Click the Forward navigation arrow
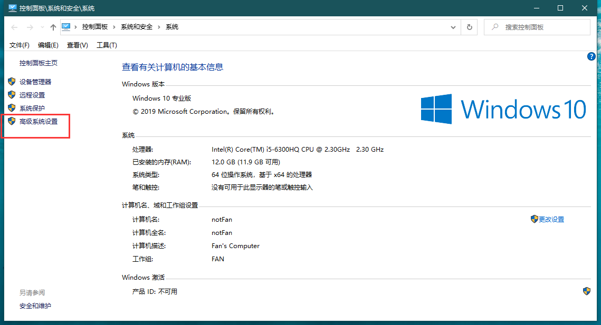601x325 pixels. click(x=30, y=27)
